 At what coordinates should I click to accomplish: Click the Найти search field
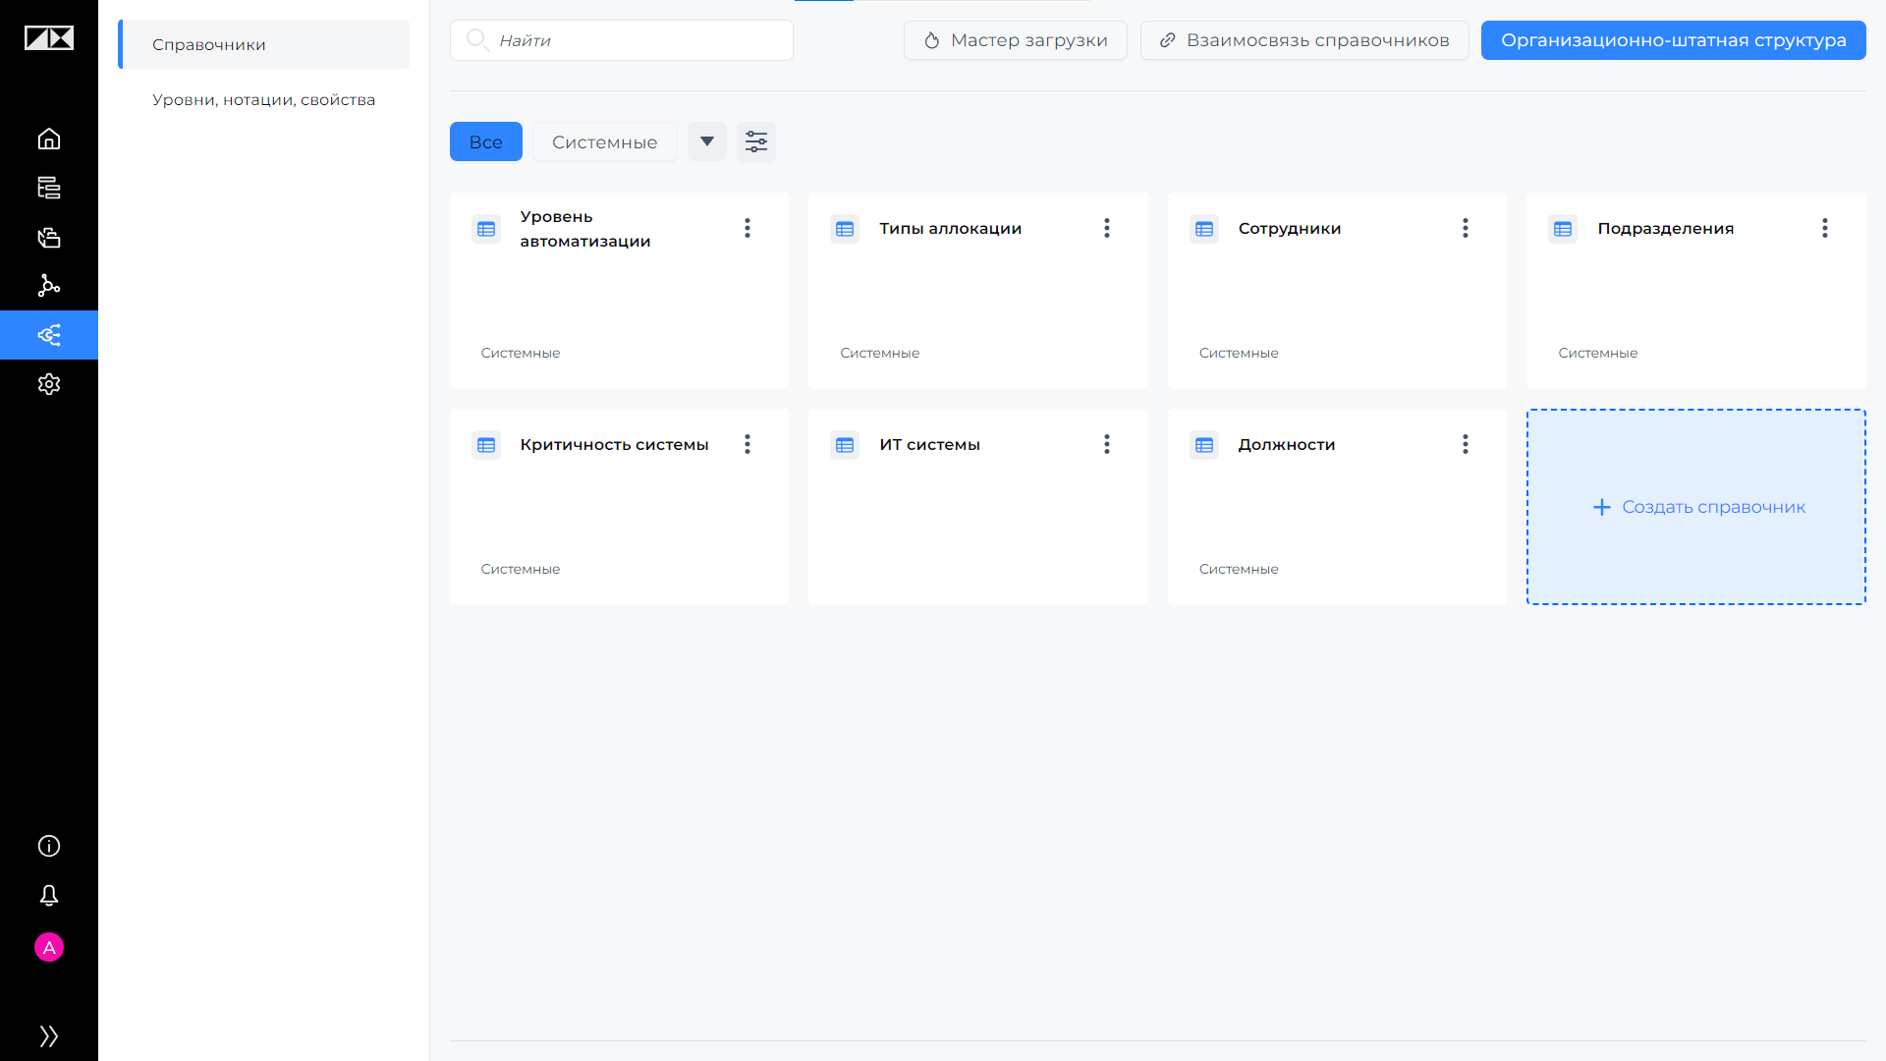(622, 40)
